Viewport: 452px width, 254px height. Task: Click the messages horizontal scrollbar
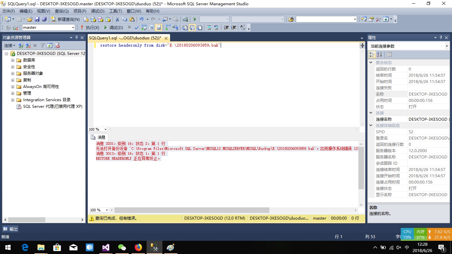click(192, 210)
